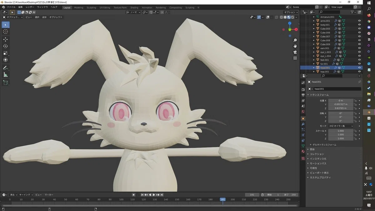The image size is (375, 211).
Task: Choose the Add Cube tool
Action: [x=6, y=83]
